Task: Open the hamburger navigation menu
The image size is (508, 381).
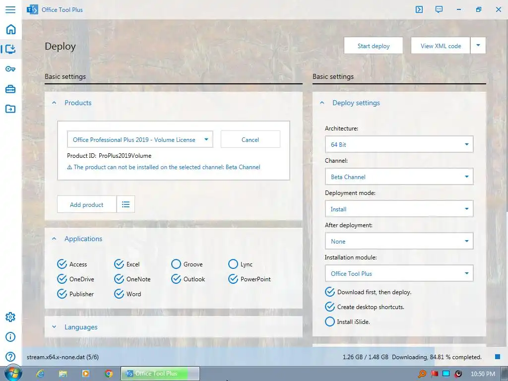Action: click(x=10, y=9)
